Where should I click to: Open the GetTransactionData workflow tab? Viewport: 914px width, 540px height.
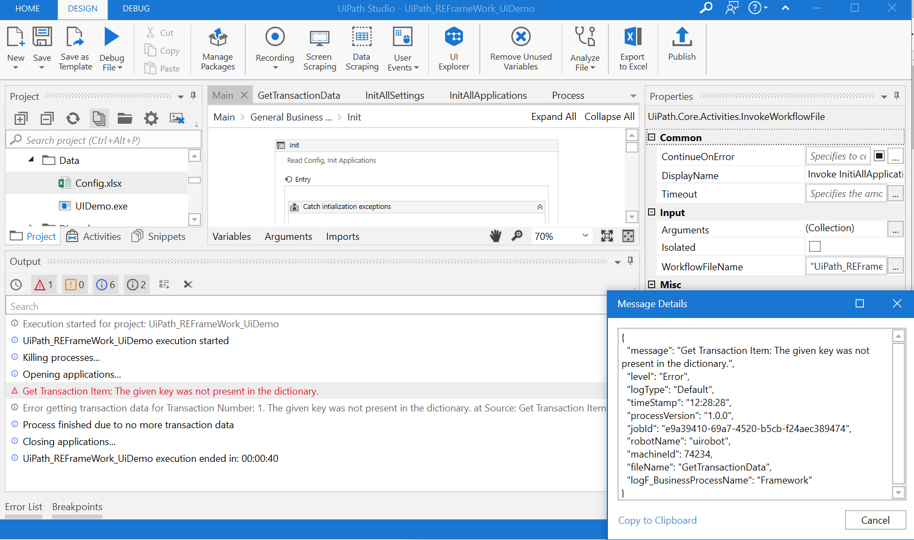point(299,96)
